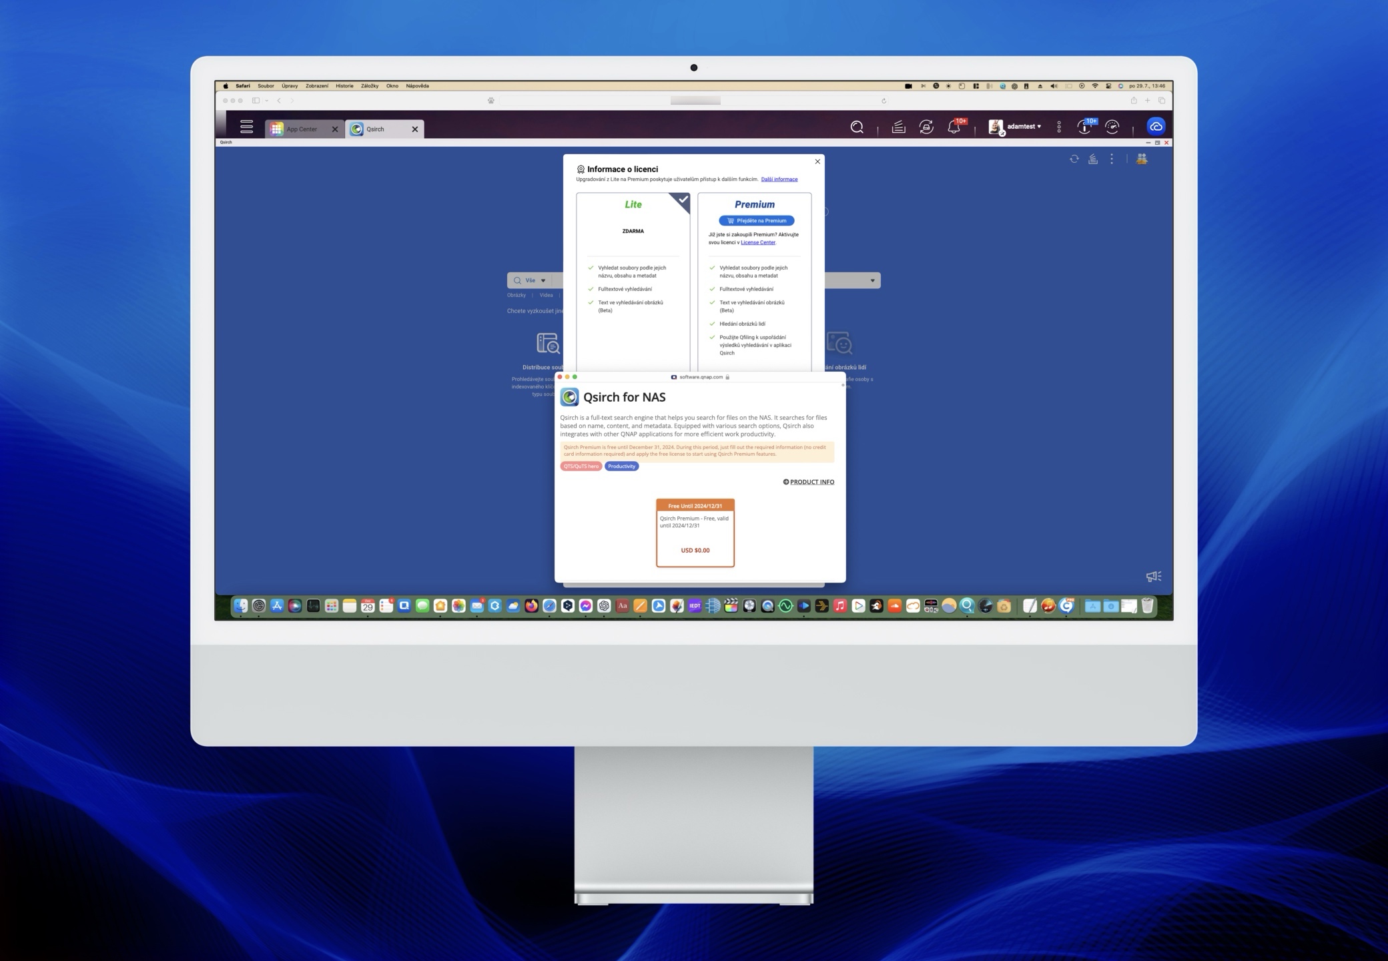The image size is (1388, 961).
Task: Open the notifications bell icon
Action: [x=954, y=127]
